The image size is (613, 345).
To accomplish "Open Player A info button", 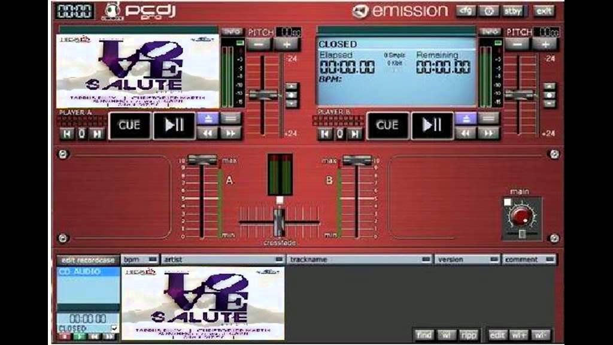I will click(x=232, y=32).
